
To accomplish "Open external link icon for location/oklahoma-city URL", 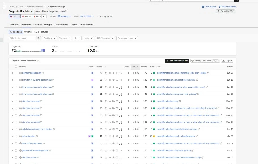I will pyautogui.click(x=202, y=157).
